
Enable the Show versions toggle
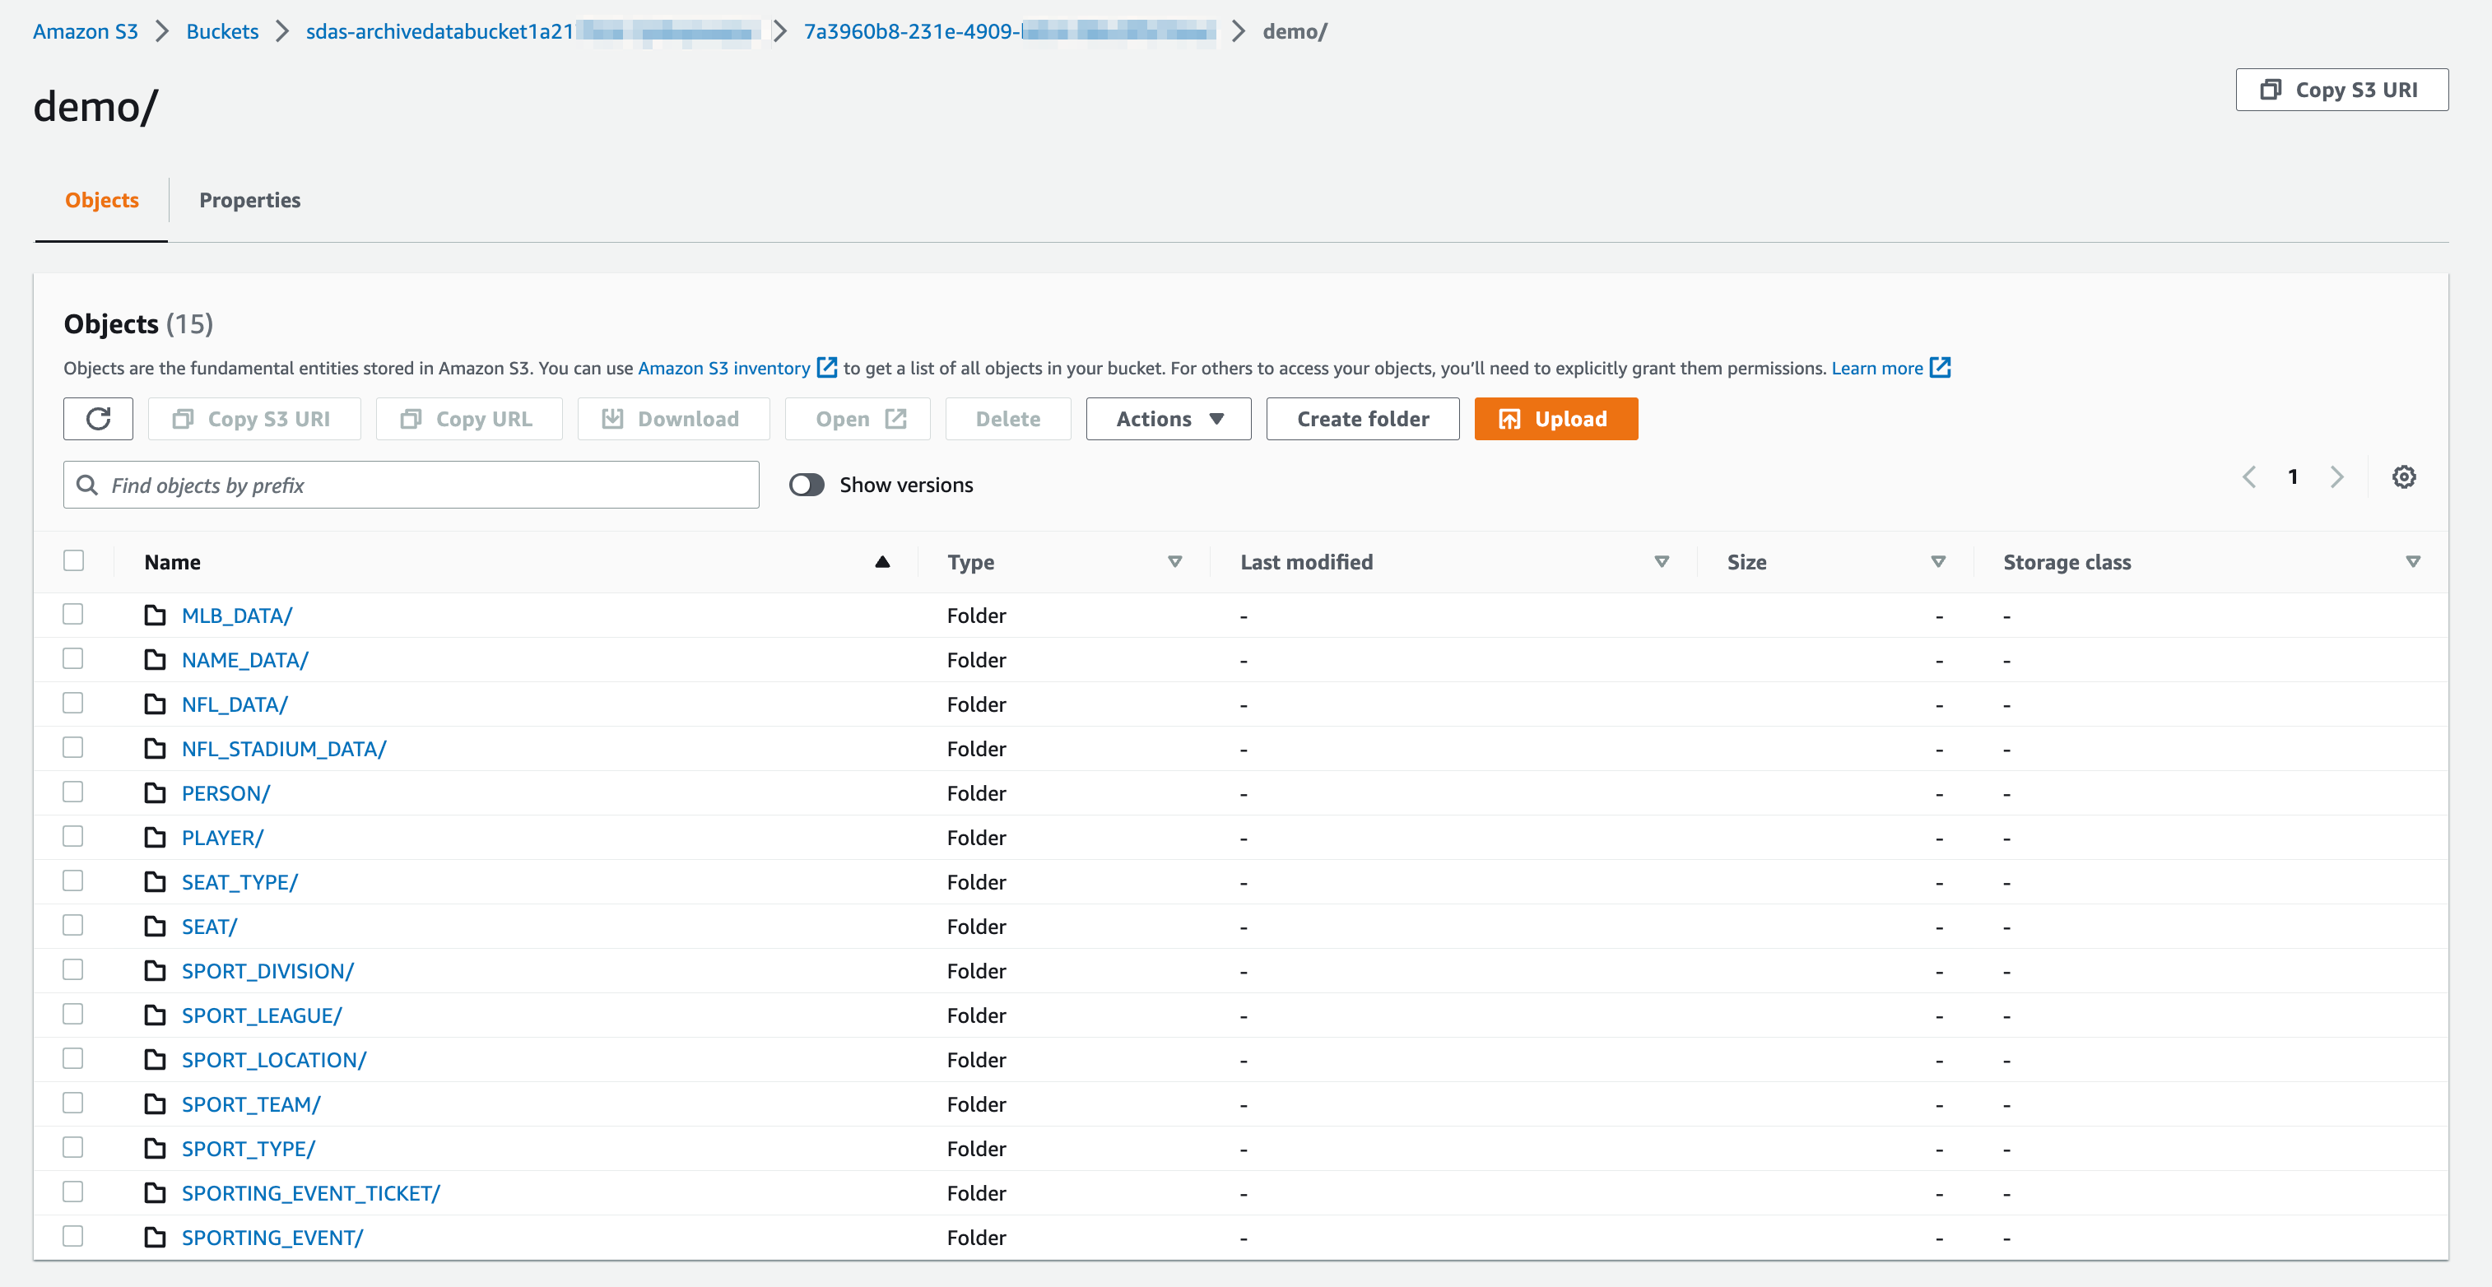(x=806, y=485)
